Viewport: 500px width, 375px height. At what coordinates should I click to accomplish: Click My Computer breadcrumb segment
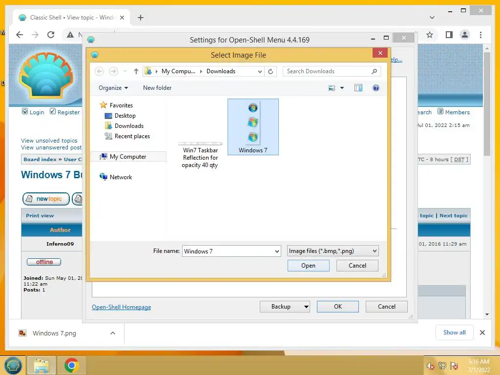(178, 71)
